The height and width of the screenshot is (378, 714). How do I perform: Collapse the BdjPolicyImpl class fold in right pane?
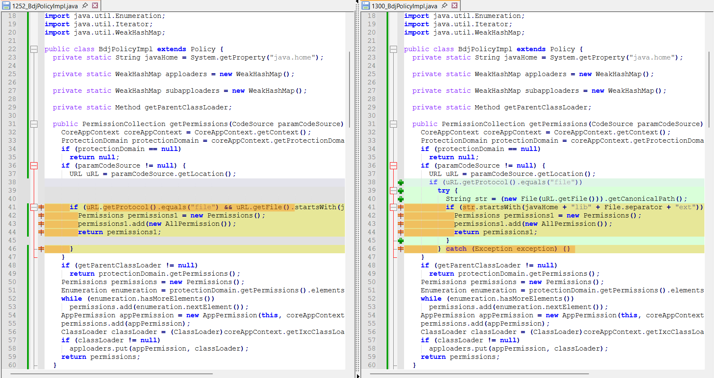[x=393, y=49]
